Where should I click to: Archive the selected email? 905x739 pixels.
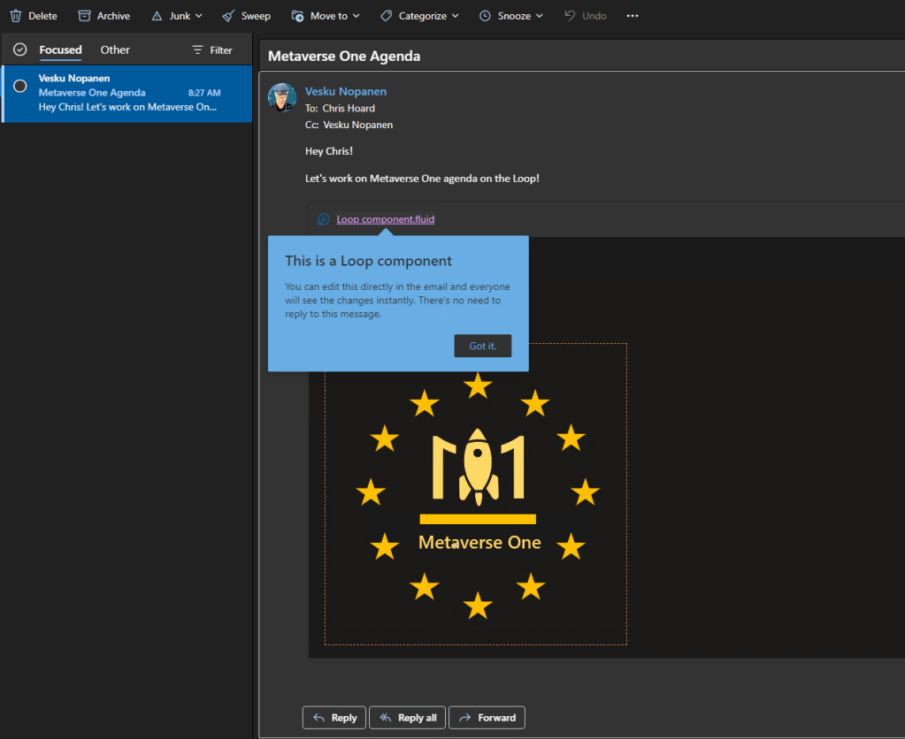point(104,16)
